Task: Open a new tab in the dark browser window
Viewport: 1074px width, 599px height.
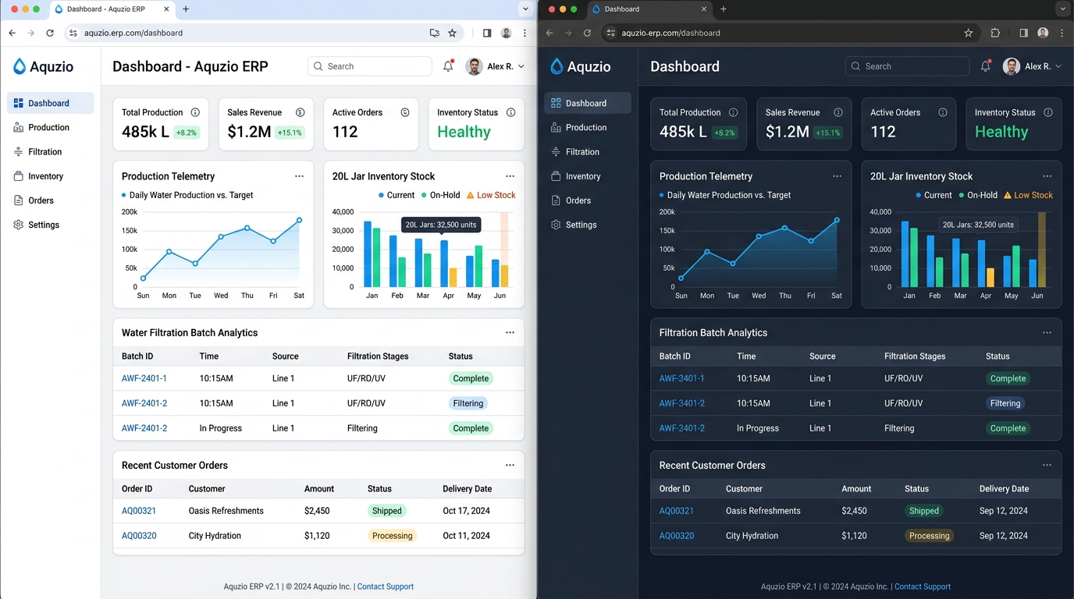Action: [x=724, y=9]
